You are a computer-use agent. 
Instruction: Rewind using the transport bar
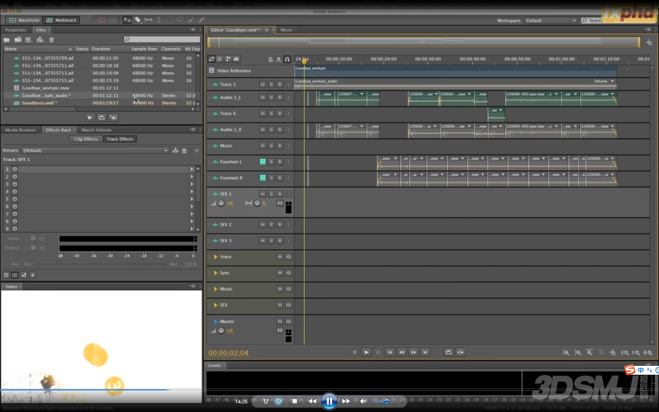401,352
